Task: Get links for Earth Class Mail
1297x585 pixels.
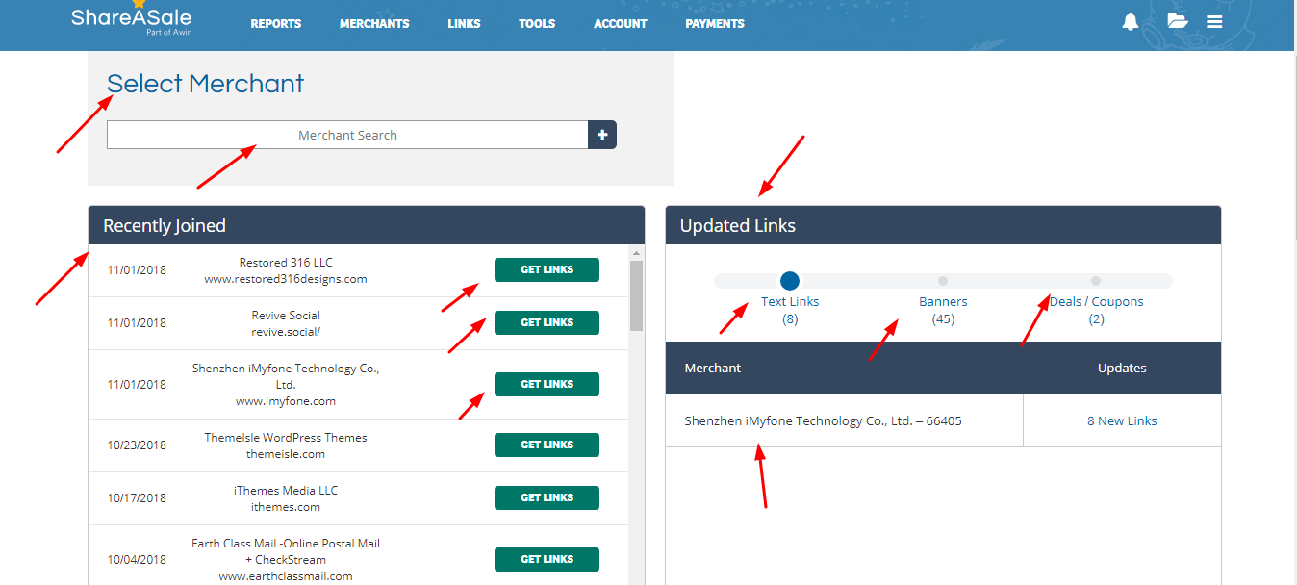Action: click(x=547, y=559)
